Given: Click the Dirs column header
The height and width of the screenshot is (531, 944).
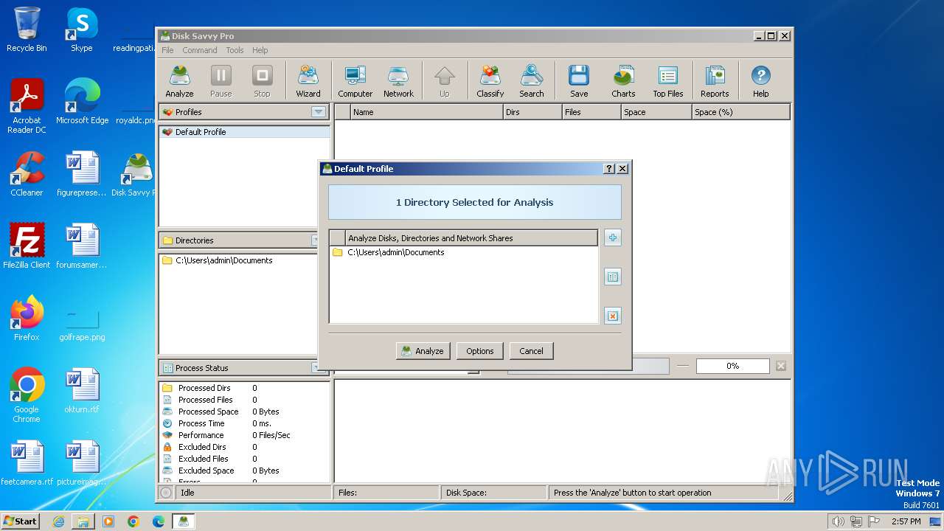Looking at the screenshot, I should (532, 112).
